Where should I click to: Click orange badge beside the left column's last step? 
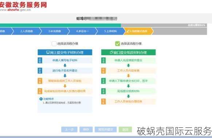coord(40,91)
